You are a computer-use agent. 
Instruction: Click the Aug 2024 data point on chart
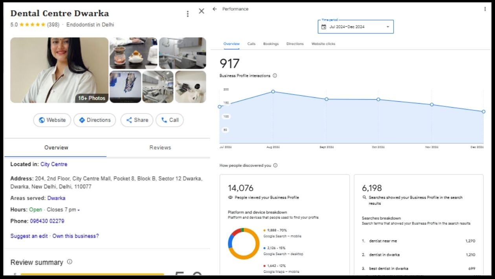pos(273,92)
